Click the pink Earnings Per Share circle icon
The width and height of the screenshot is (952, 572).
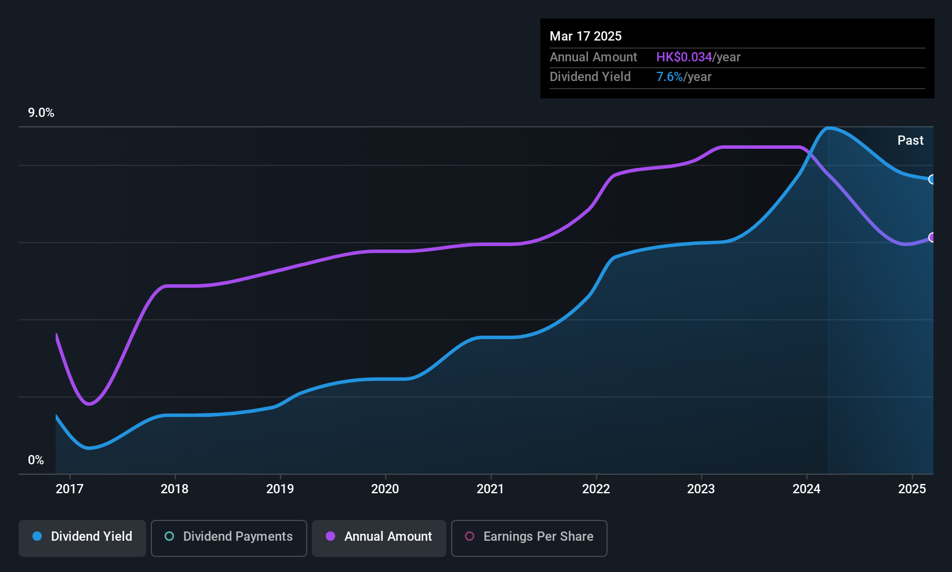[x=470, y=537]
